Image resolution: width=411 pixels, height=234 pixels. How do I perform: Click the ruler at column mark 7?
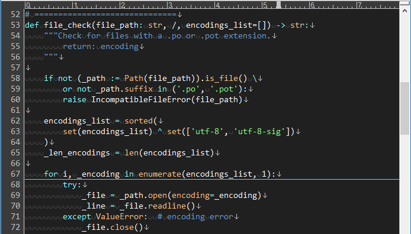tap(358, 5)
